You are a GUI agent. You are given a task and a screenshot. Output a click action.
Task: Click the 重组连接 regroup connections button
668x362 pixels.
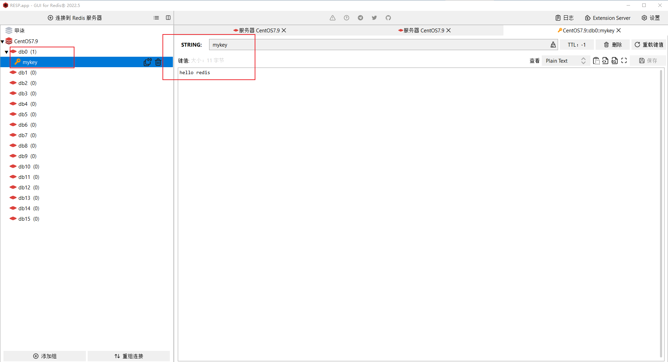click(x=129, y=356)
